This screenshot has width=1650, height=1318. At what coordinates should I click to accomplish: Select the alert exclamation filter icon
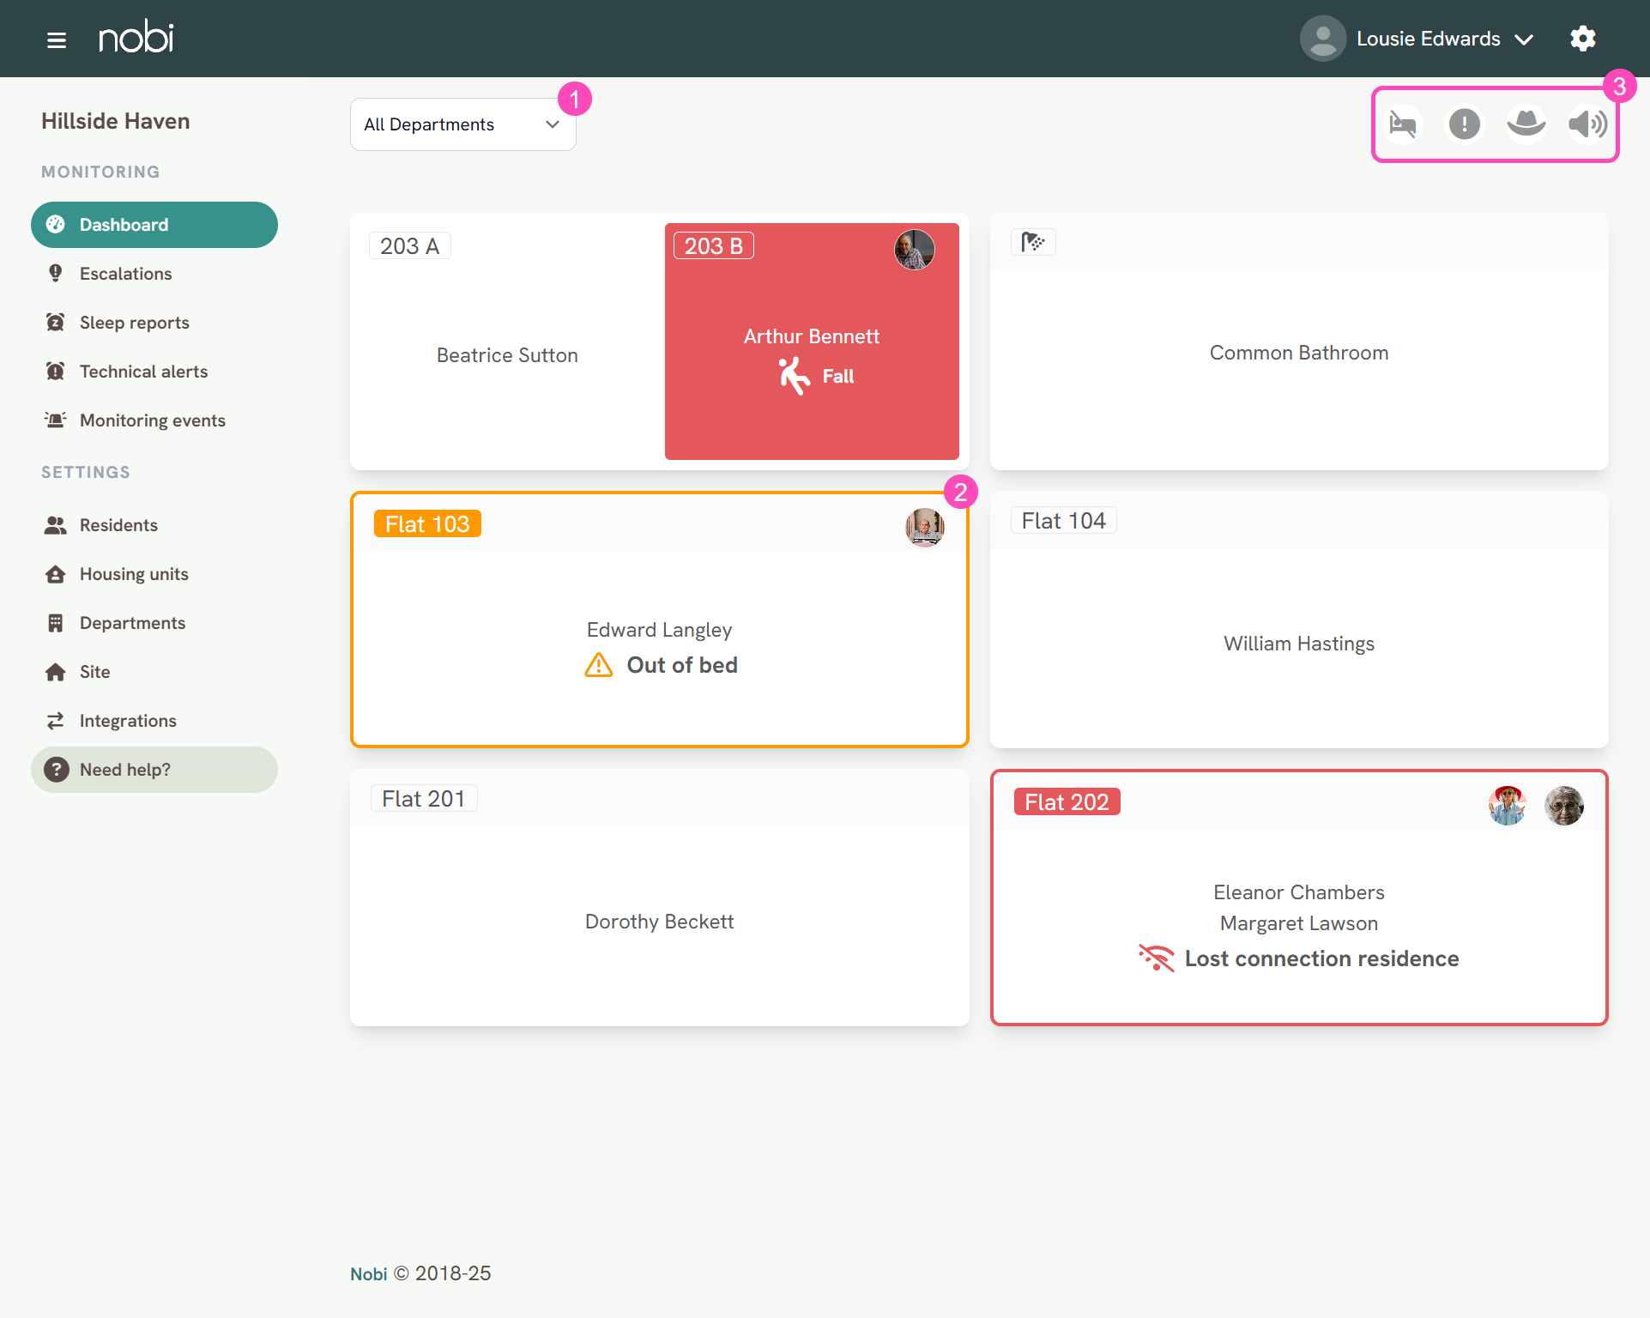point(1465,124)
